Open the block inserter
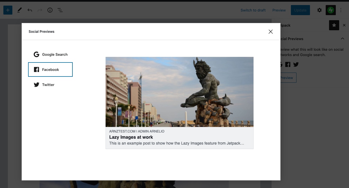Screen dimensions: 349x188 (8, 10)
